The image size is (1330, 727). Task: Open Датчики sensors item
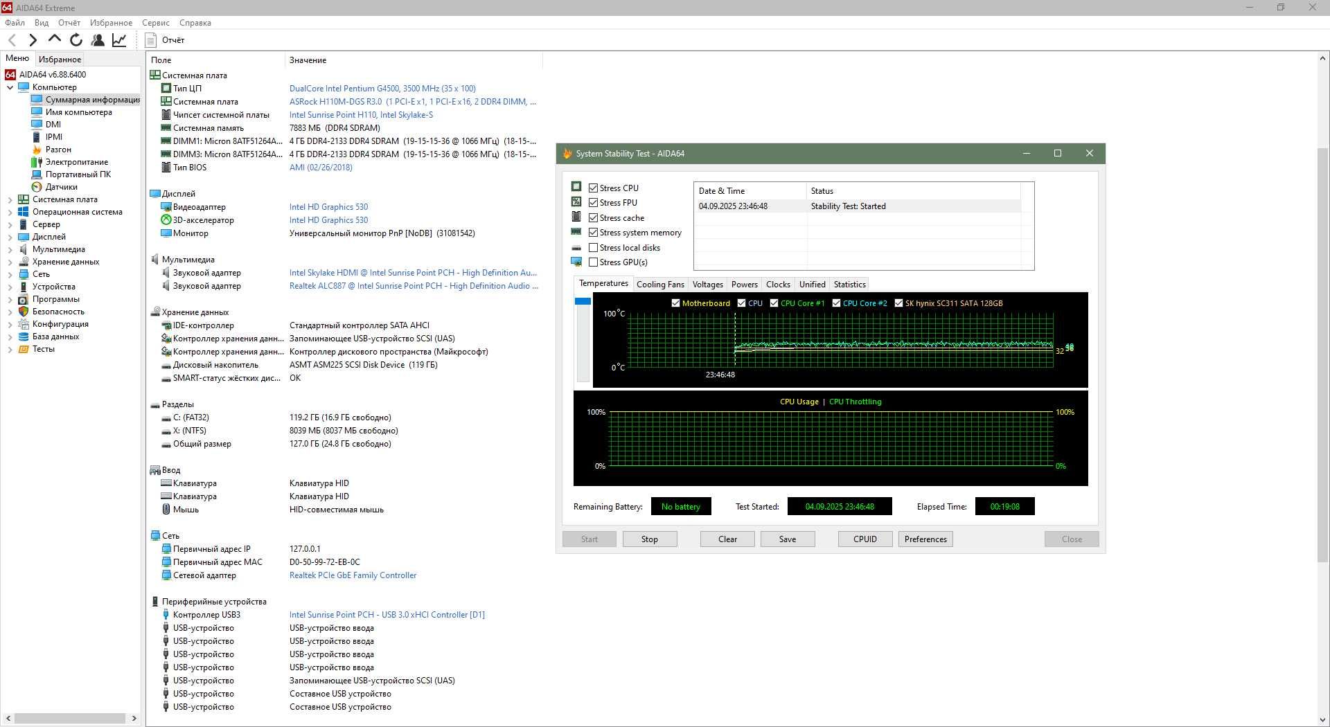pos(62,187)
